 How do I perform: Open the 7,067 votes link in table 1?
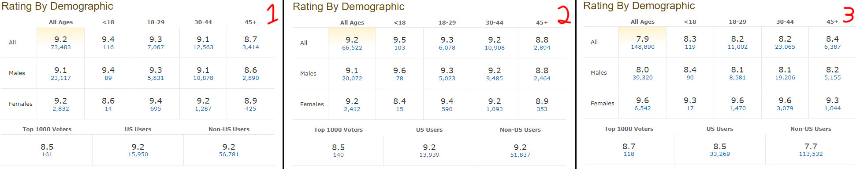(x=156, y=47)
